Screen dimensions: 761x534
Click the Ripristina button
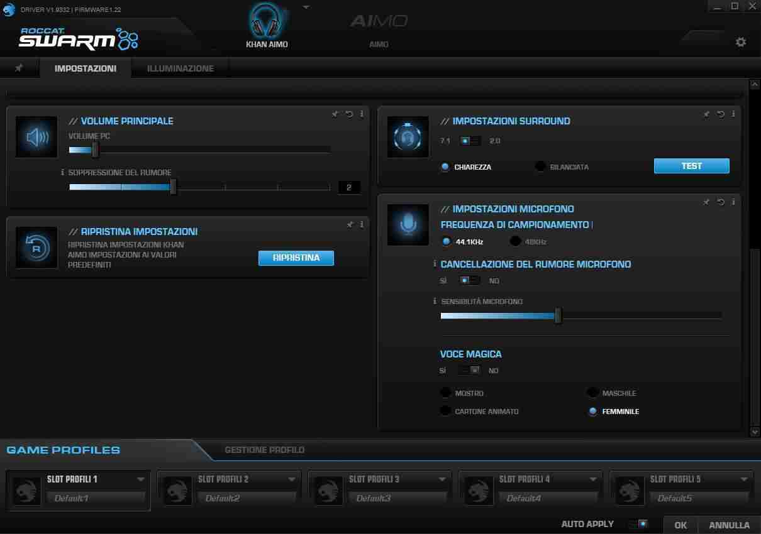click(296, 258)
